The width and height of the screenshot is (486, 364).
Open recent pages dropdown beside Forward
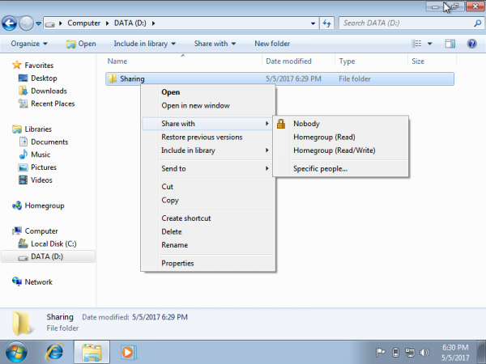pyautogui.click(x=38, y=23)
